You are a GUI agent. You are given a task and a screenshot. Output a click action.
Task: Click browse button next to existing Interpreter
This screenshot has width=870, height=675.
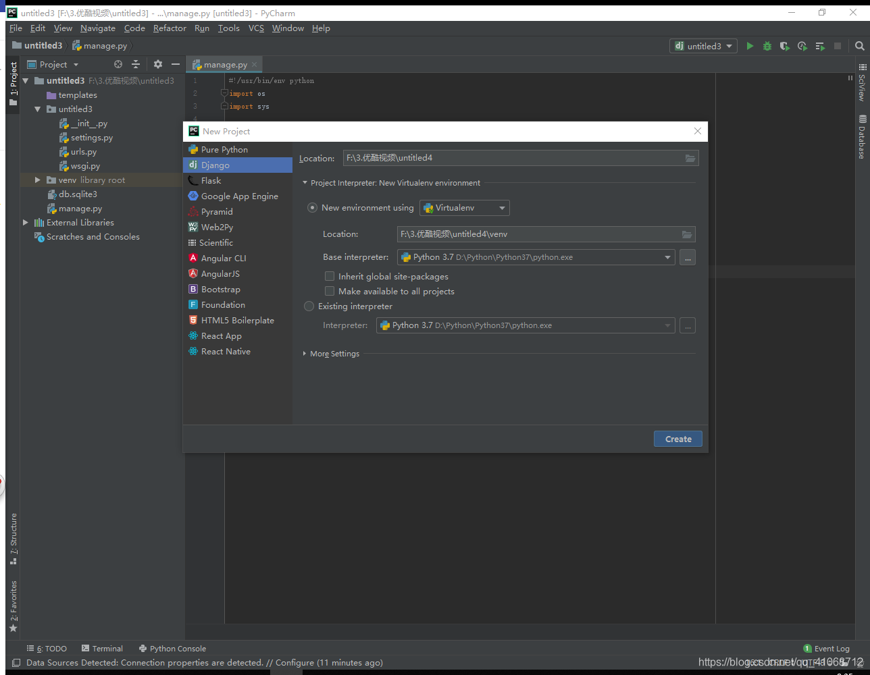[x=688, y=325]
